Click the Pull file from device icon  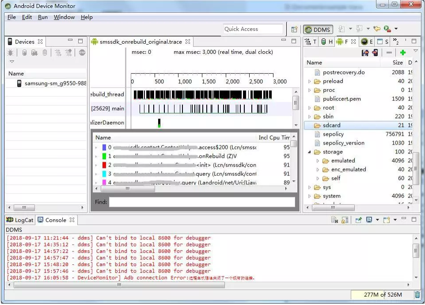365,53
